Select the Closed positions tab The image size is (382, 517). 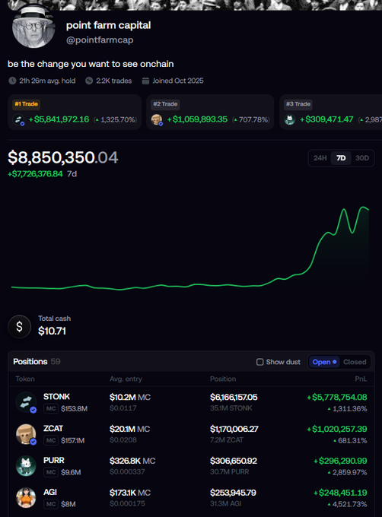355,362
